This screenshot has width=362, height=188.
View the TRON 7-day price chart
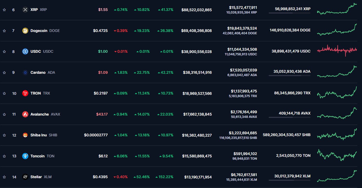(x=337, y=92)
